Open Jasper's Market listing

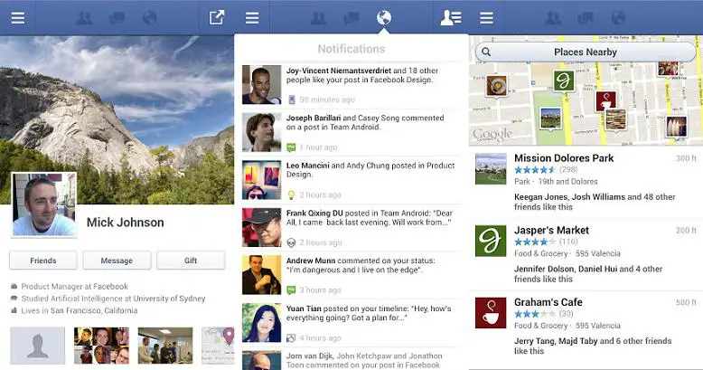pyautogui.click(x=586, y=254)
